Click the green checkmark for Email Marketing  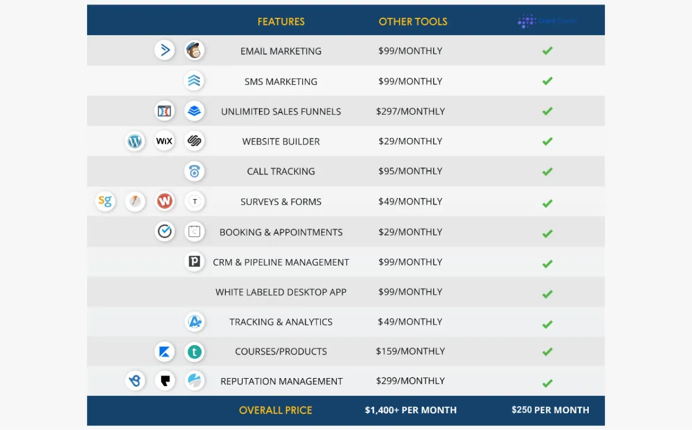[x=547, y=51]
